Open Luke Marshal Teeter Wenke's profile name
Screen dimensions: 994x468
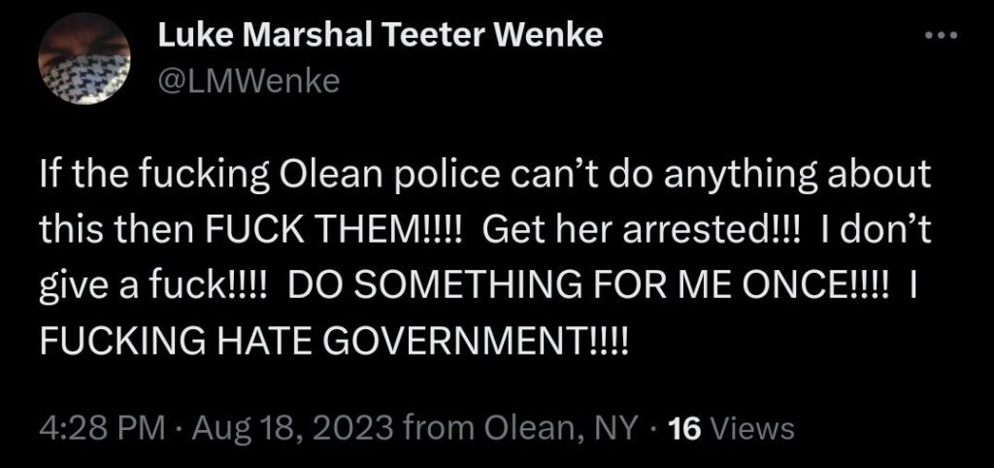[x=380, y=38]
